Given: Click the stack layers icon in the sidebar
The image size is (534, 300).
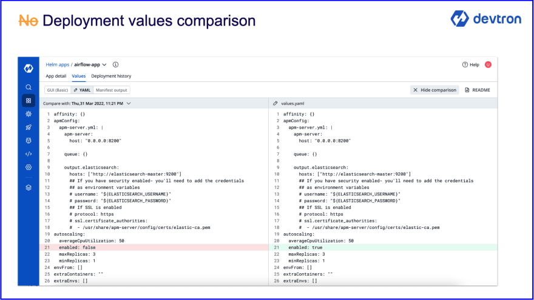Looking at the screenshot, I should [29, 188].
